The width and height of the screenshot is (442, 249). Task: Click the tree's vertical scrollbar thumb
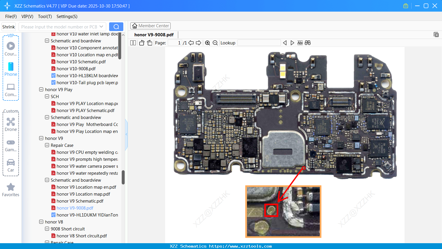123,177
